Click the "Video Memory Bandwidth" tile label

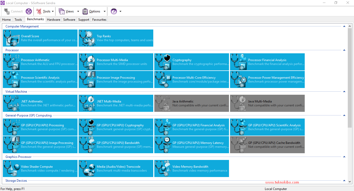(x=190, y=167)
